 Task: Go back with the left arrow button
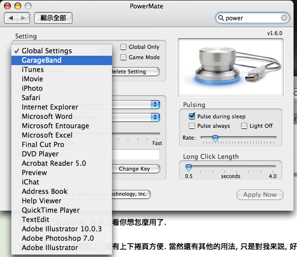tap(11, 18)
